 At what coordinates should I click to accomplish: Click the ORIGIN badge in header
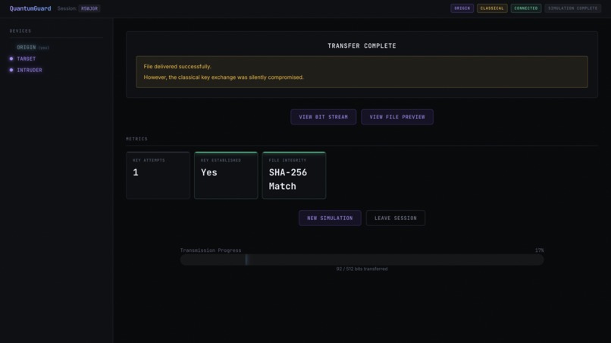(462, 8)
